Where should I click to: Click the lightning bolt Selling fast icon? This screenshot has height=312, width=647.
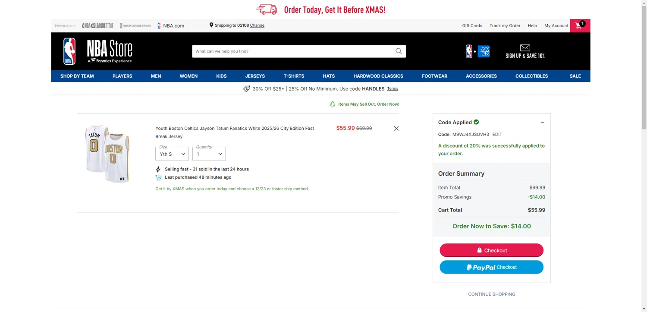click(158, 169)
